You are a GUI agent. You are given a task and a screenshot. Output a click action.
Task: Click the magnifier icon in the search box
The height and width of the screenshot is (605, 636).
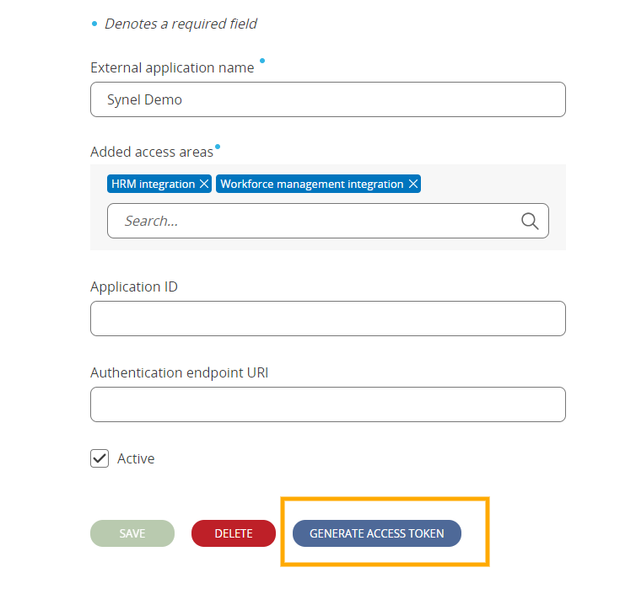[x=530, y=222]
